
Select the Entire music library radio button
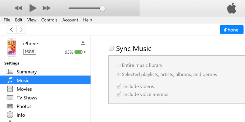coord(118,65)
